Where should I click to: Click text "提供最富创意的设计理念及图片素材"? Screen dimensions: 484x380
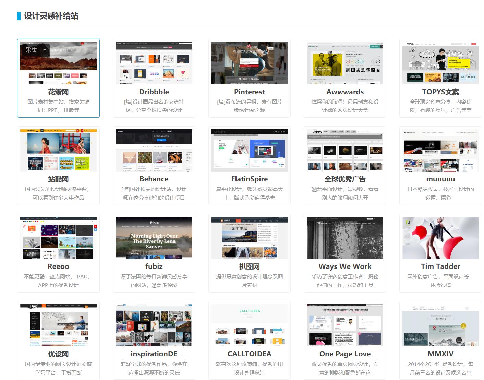[x=250, y=281]
